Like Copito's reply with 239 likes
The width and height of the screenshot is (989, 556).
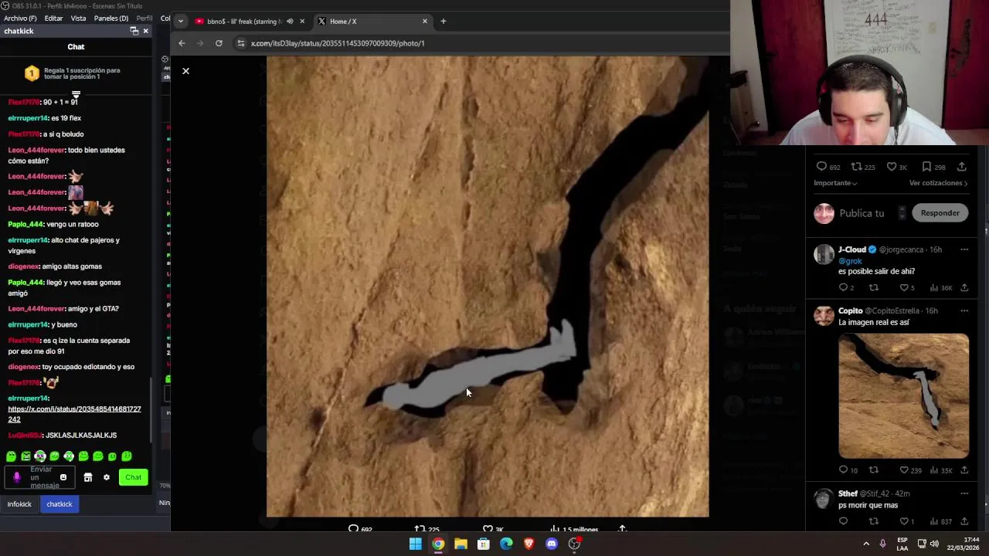tap(904, 470)
